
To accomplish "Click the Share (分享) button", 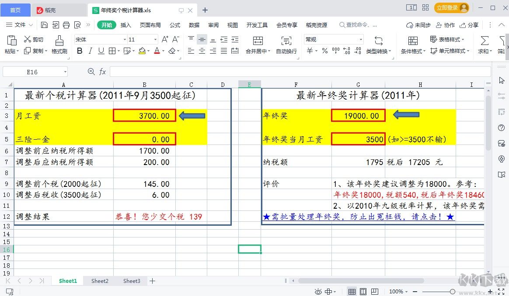I will click(469, 25).
